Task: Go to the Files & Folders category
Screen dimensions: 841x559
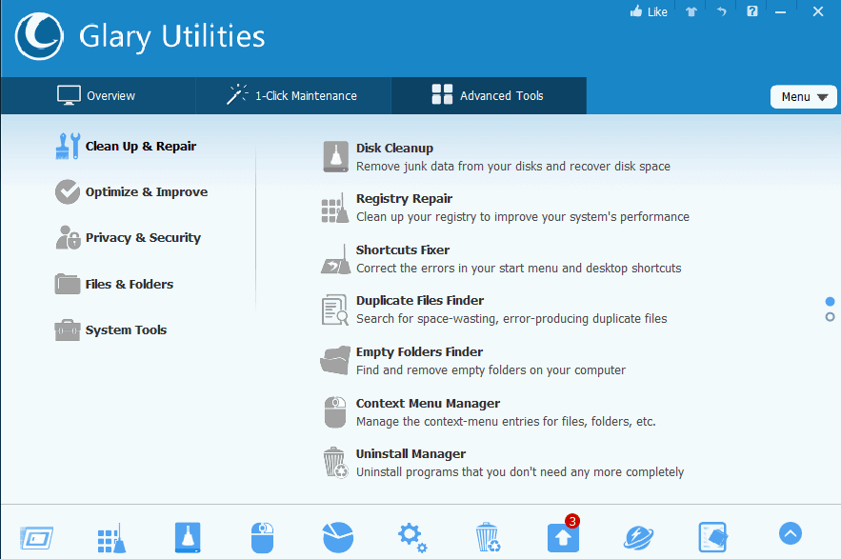Action: (x=114, y=284)
